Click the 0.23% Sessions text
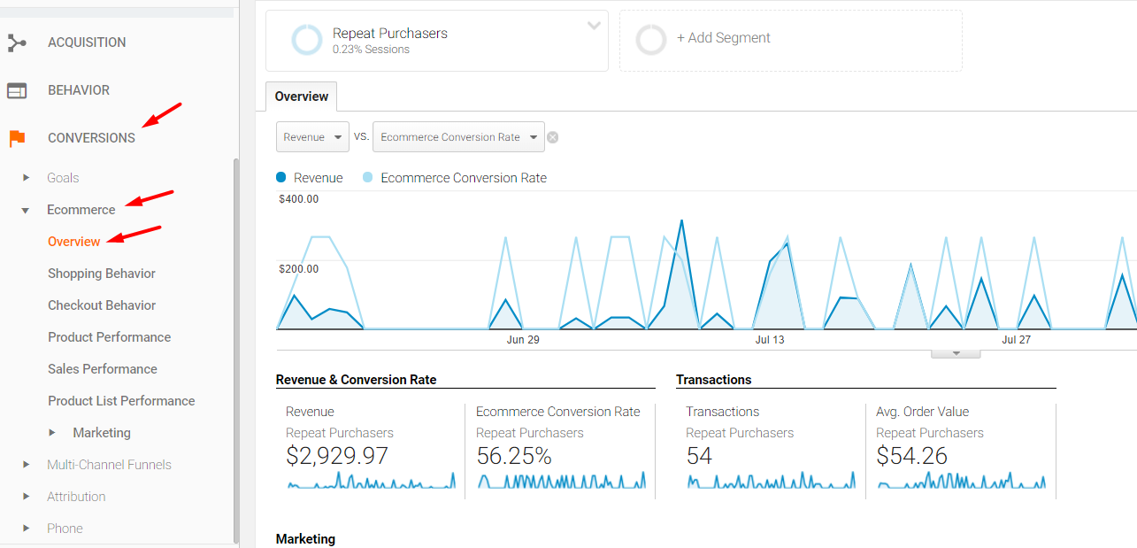Viewport: 1137px width, 548px height. coord(371,50)
